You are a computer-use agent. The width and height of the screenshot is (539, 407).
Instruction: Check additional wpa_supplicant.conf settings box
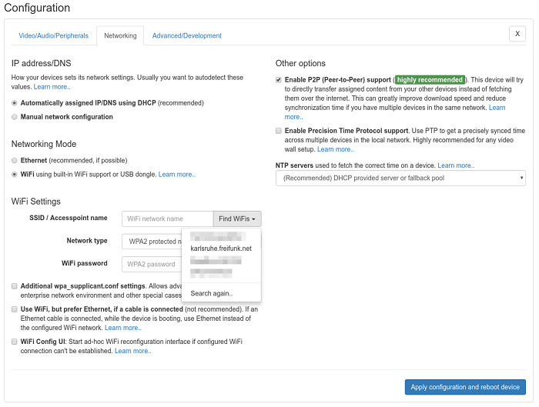(15, 286)
